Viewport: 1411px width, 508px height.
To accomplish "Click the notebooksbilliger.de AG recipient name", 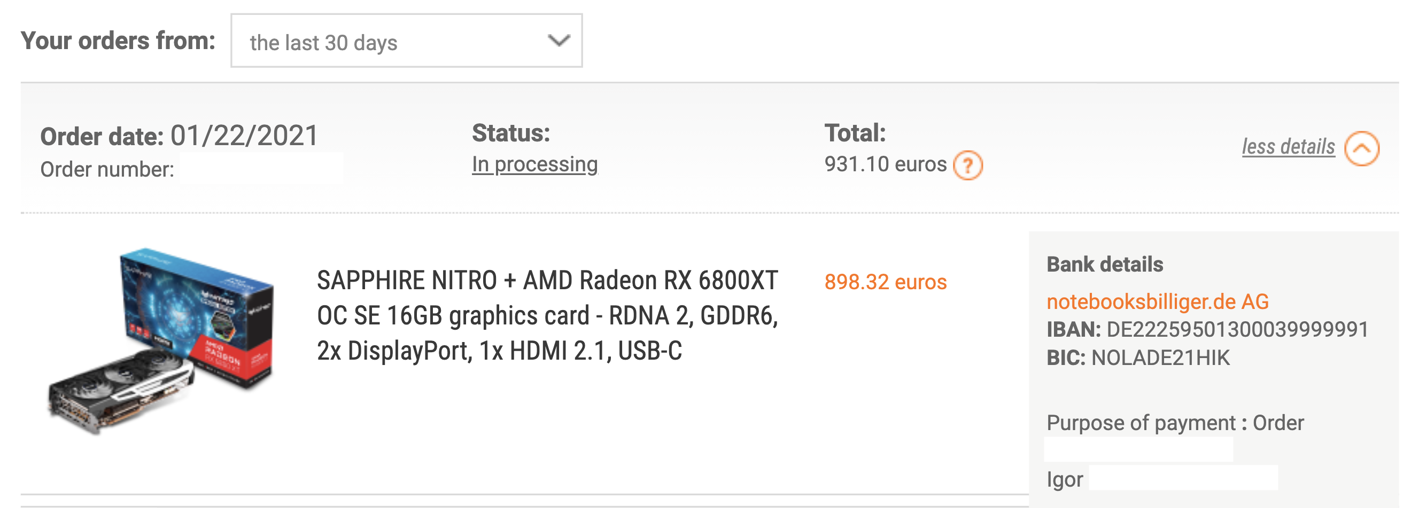I will click(1157, 301).
